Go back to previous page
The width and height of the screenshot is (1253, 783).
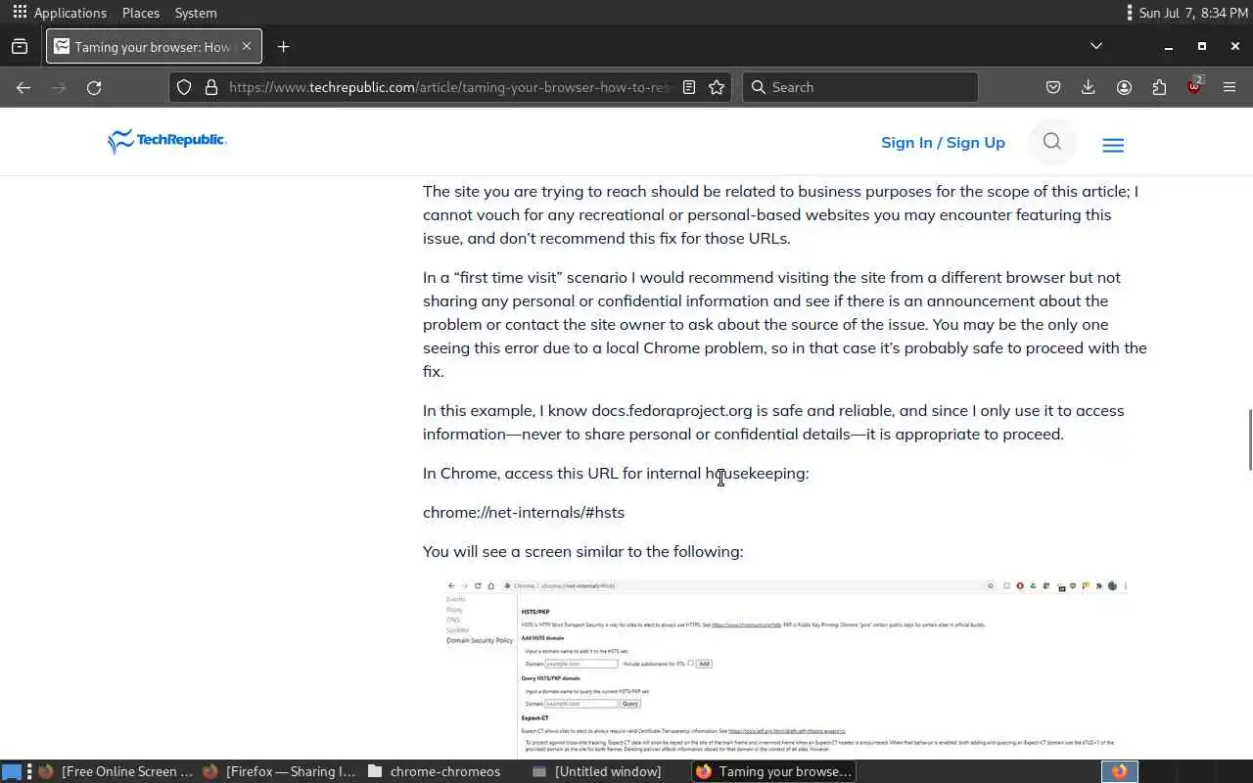point(23,87)
